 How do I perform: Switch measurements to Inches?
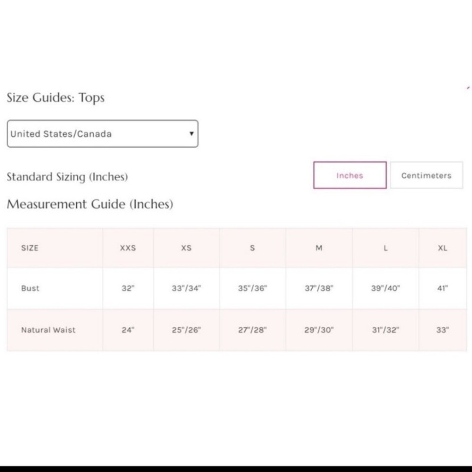click(x=350, y=175)
